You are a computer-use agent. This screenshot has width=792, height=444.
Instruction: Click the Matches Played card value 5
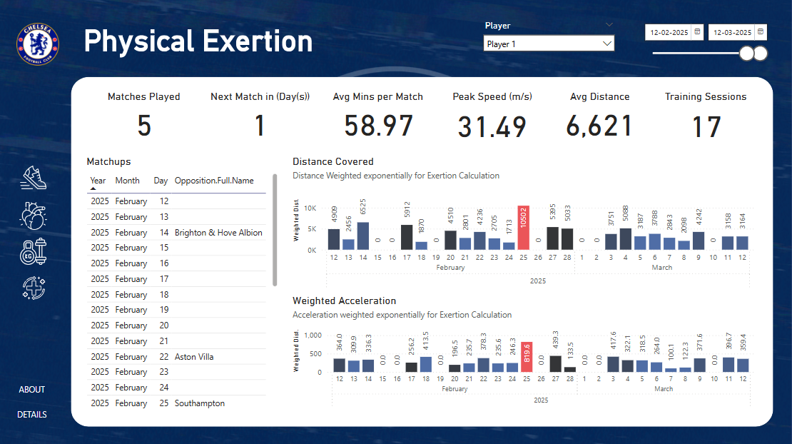point(144,126)
